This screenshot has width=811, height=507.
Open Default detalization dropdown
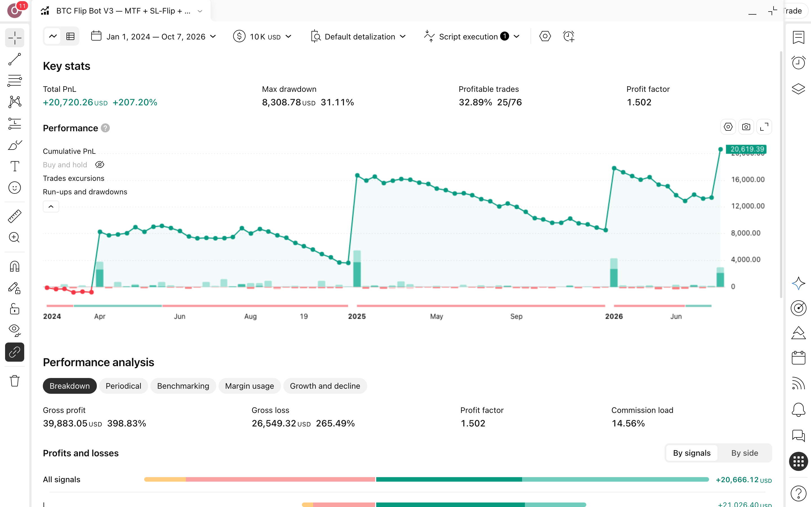click(358, 37)
